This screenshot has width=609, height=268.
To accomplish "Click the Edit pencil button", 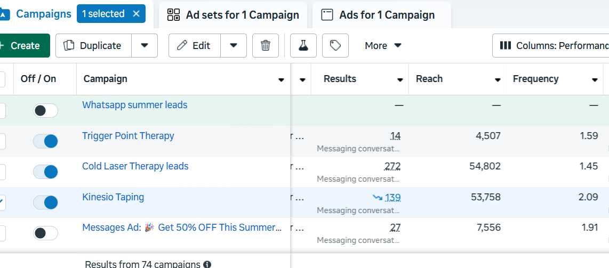I will (194, 46).
